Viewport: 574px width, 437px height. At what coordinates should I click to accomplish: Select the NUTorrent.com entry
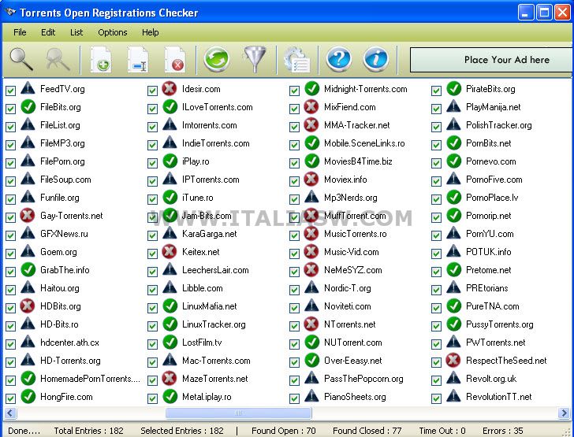point(353,343)
